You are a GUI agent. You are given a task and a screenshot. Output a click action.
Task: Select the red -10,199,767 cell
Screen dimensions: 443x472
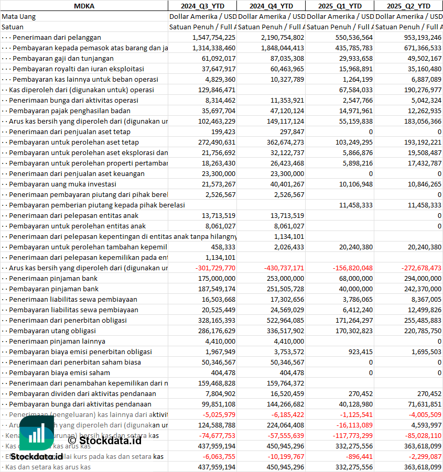pyautogui.click(x=271, y=457)
